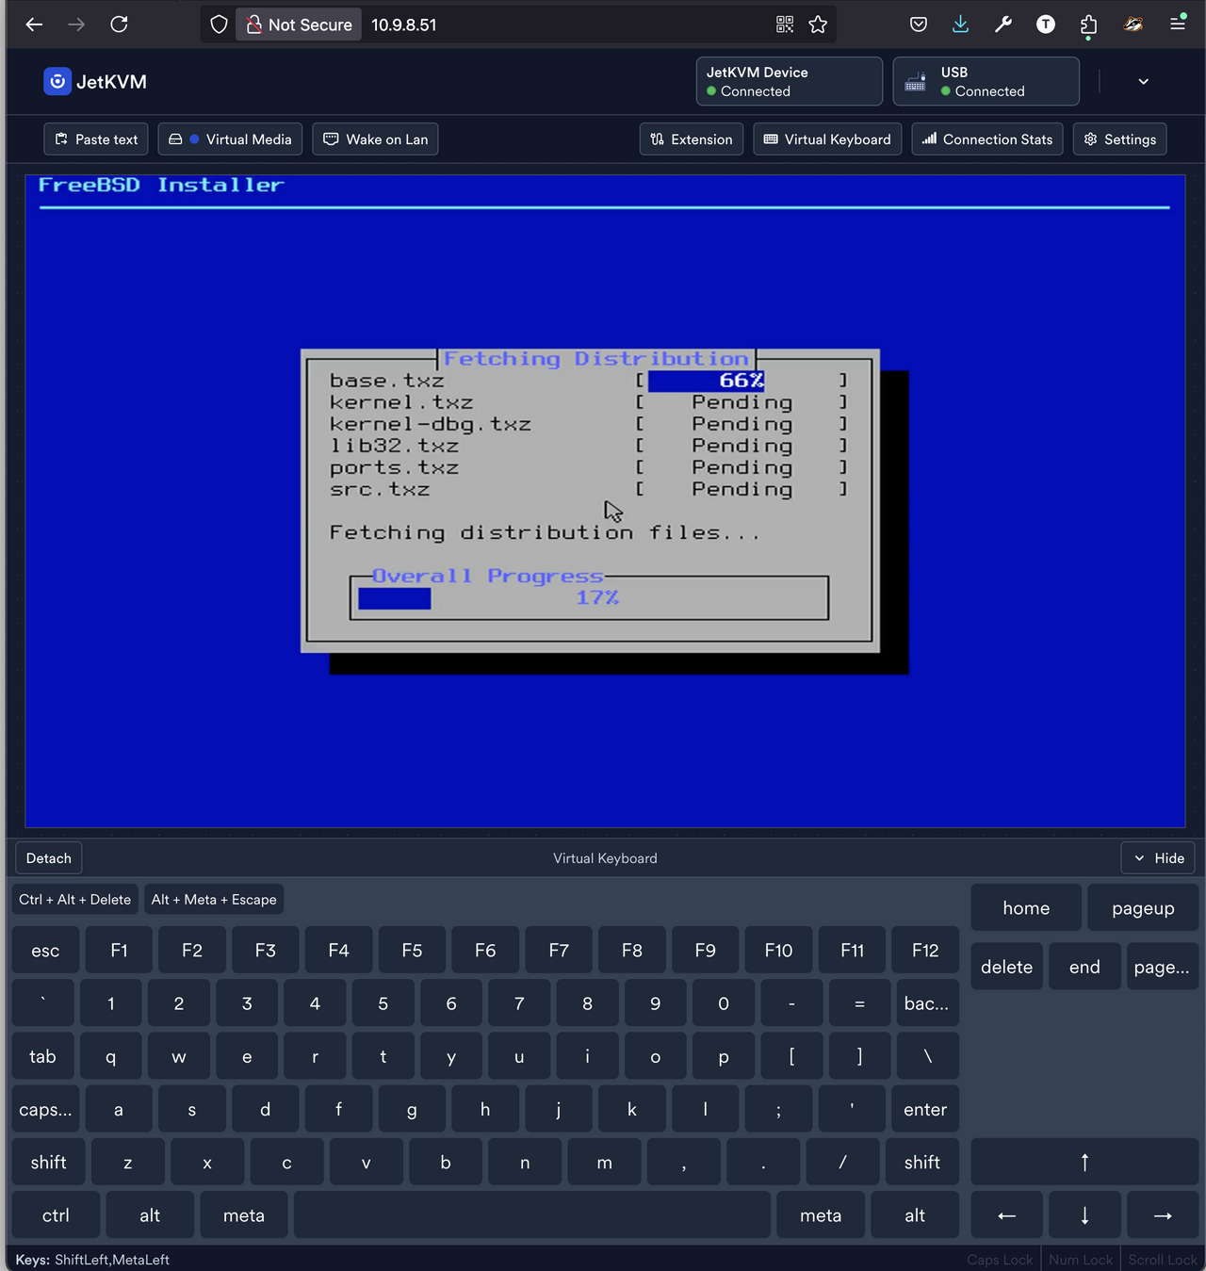Image resolution: width=1206 pixels, height=1271 pixels.
Task: Toggle the ctrl key
Action: 56,1215
